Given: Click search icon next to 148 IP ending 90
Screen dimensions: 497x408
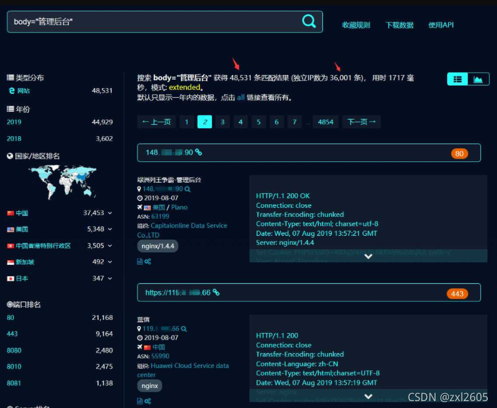Looking at the screenshot, I should [187, 189].
